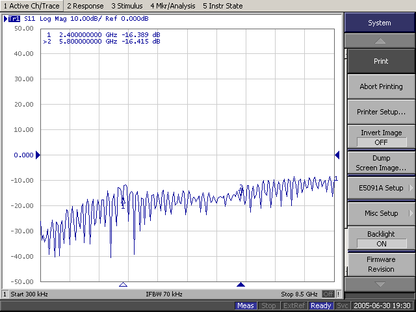Screen dimensions: 416x312
Task: Open the Stimulus menu
Action: [x=127, y=6]
